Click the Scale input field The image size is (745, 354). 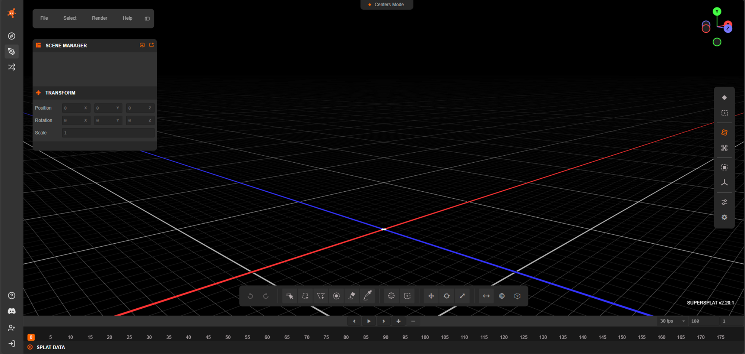(x=108, y=133)
